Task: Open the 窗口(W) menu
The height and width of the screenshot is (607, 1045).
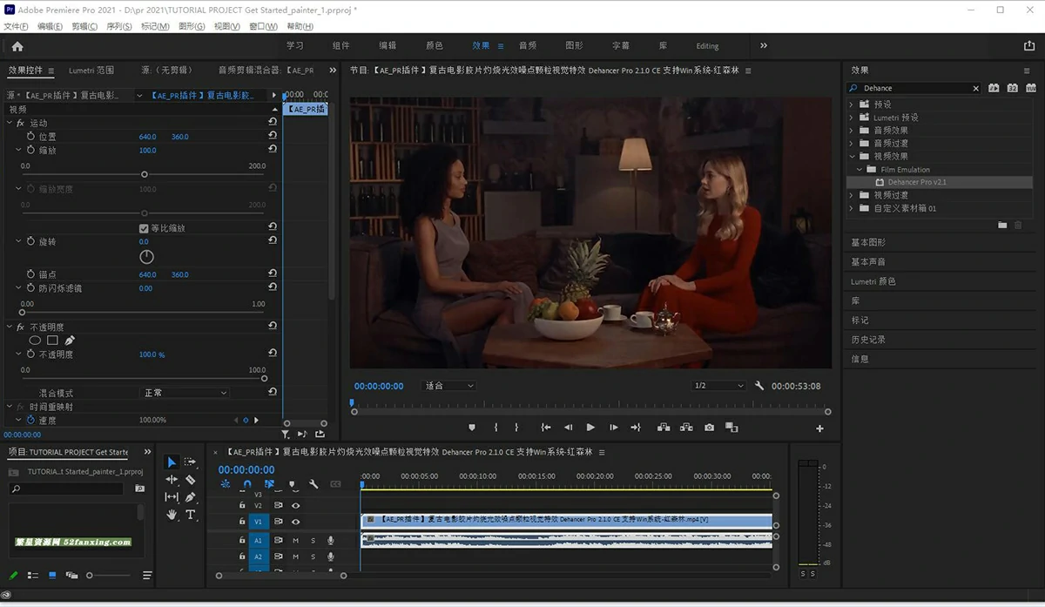Action: tap(263, 26)
